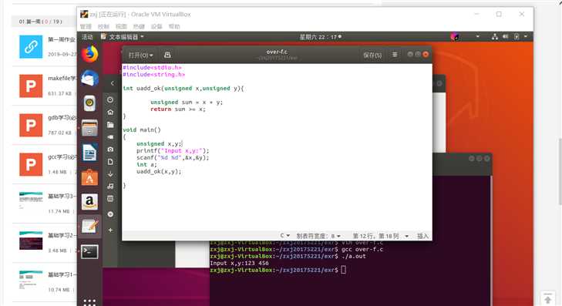This screenshot has width=562, height=306.
Task: Click Other Locations plus in Files sidebar
Action: click(110, 230)
